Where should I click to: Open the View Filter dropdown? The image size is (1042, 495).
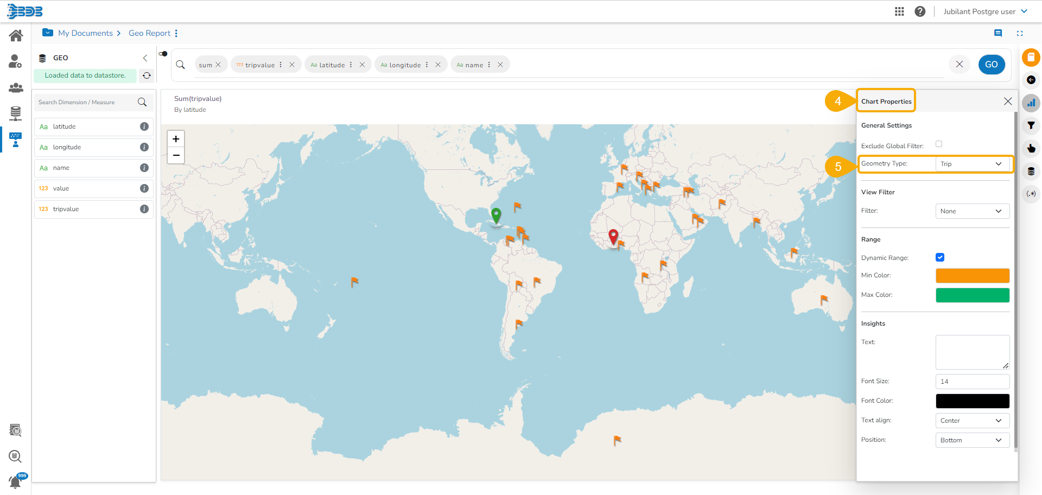[x=973, y=211]
